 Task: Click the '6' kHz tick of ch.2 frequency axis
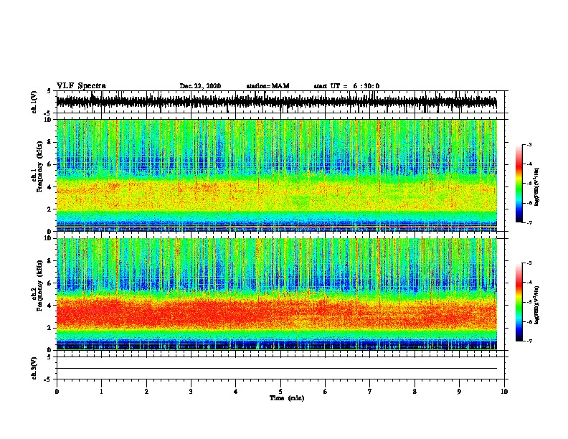coord(50,283)
